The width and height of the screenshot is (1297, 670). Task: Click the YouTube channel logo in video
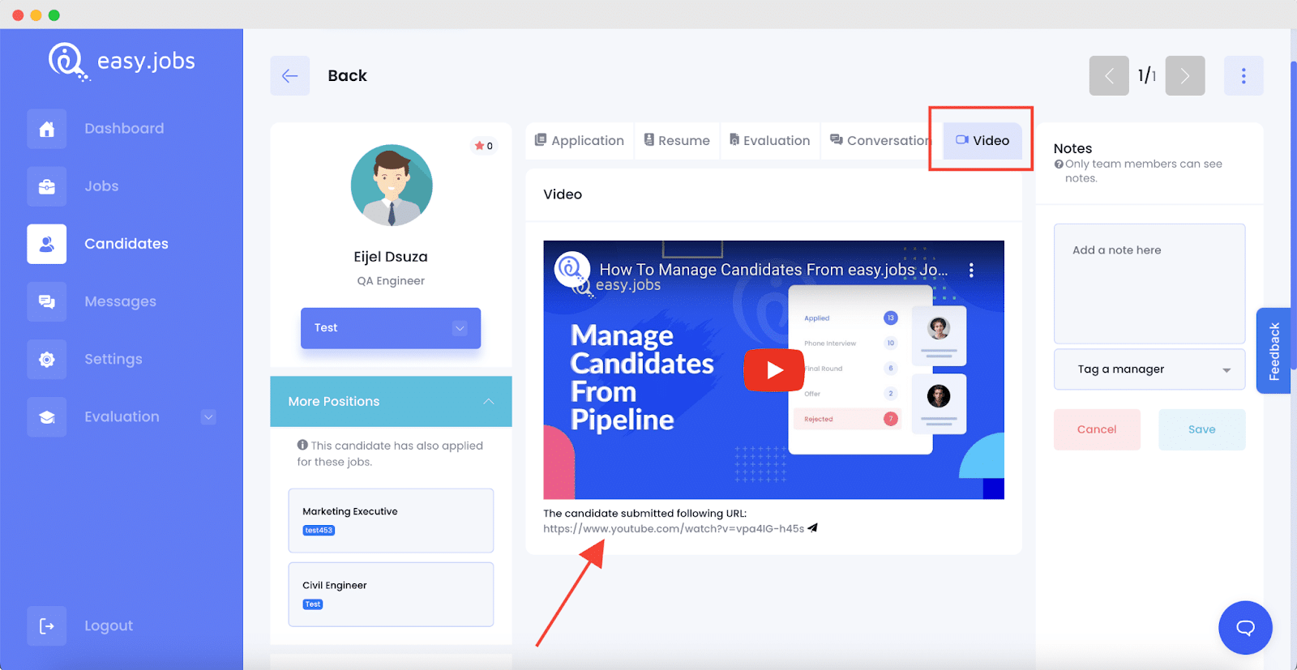(x=572, y=269)
